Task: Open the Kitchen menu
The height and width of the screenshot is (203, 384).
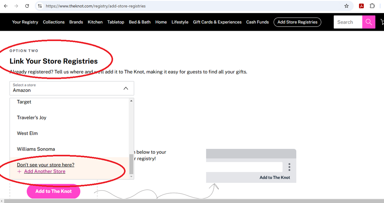Action: point(95,22)
